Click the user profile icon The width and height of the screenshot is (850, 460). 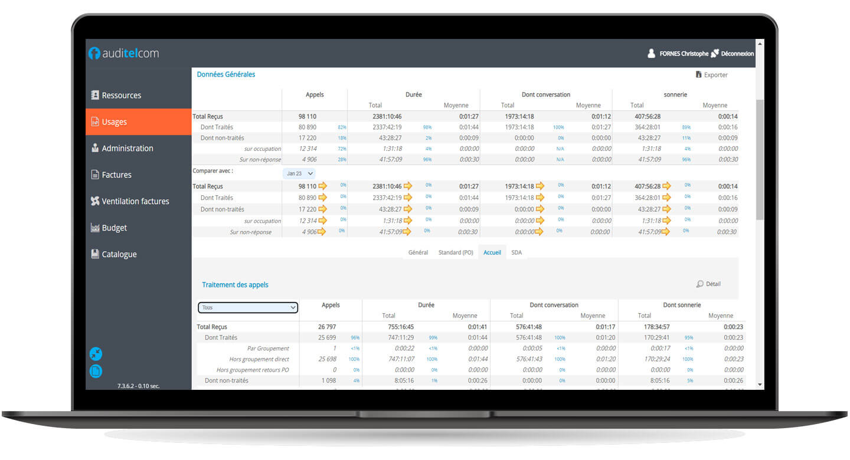pos(651,54)
